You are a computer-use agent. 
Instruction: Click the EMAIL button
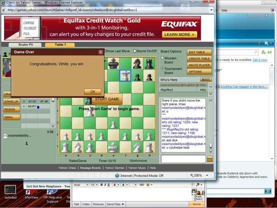coord(11,117)
